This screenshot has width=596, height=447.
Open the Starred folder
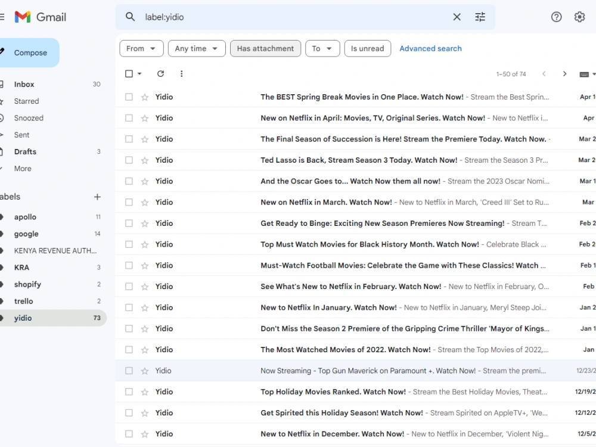[26, 101]
